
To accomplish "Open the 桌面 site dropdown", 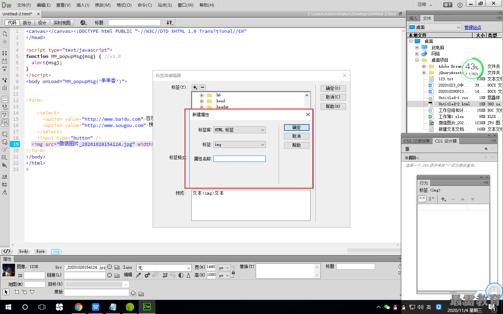I will coord(435,27).
